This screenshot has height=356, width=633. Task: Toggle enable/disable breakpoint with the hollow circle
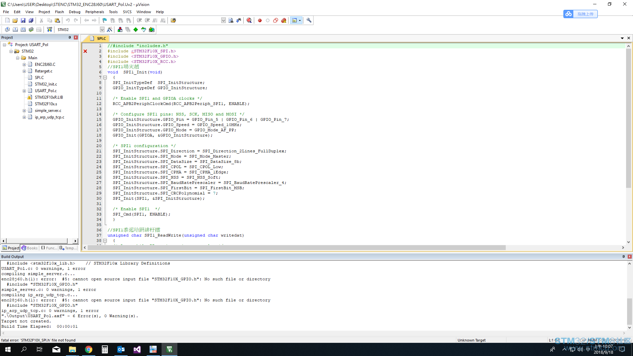(268, 20)
